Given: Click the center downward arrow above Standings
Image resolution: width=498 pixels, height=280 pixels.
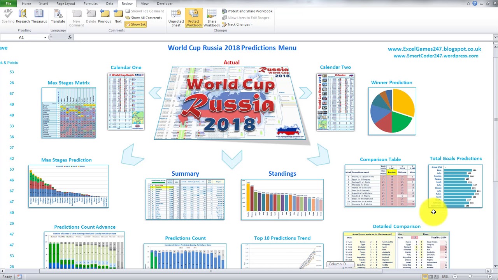Looking at the screenshot, I should (x=232, y=159).
